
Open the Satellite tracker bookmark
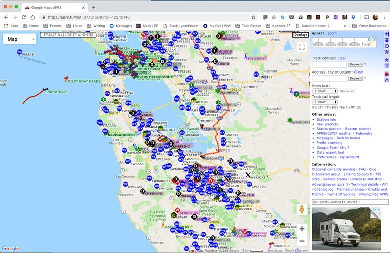[x=314, y=26]
